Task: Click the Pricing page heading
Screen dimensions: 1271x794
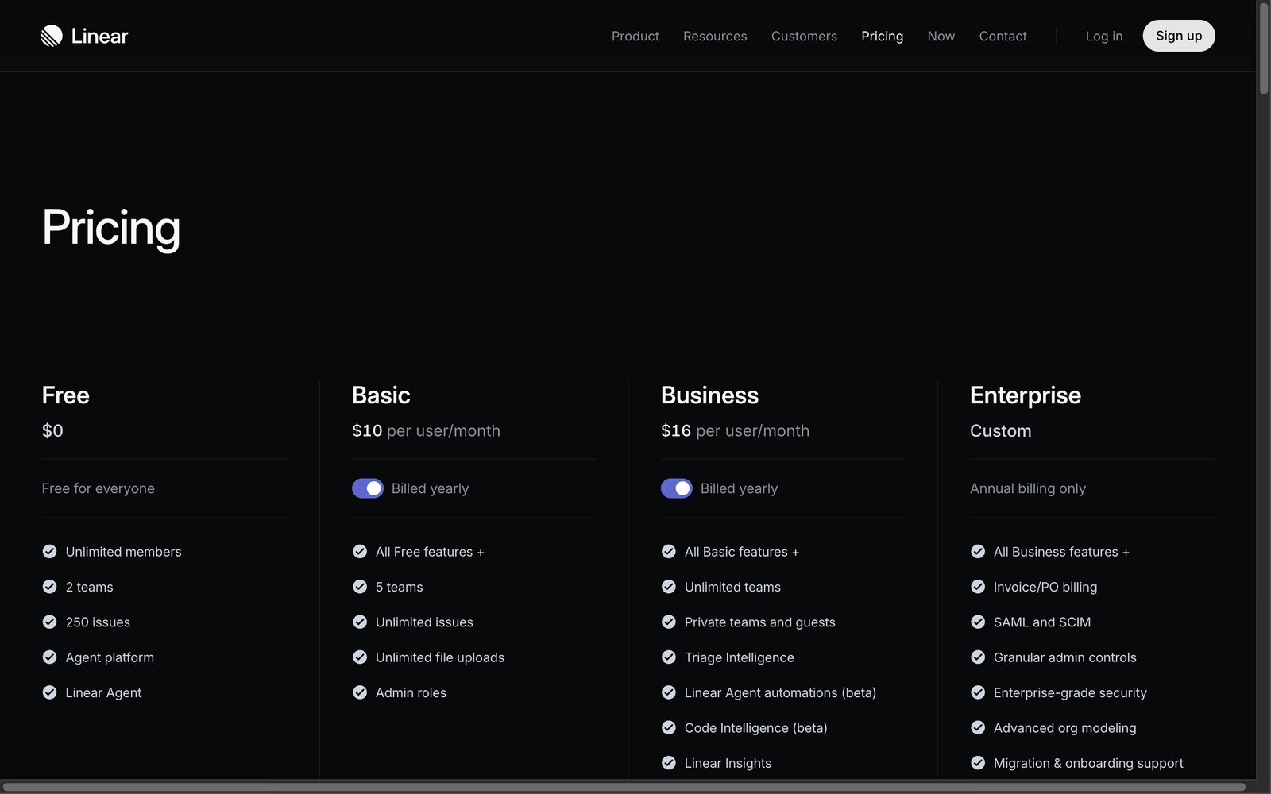Action: 111,228
